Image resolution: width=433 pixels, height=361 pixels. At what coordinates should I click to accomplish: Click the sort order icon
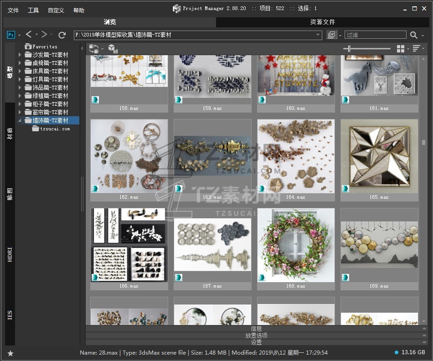coord(416,49)
